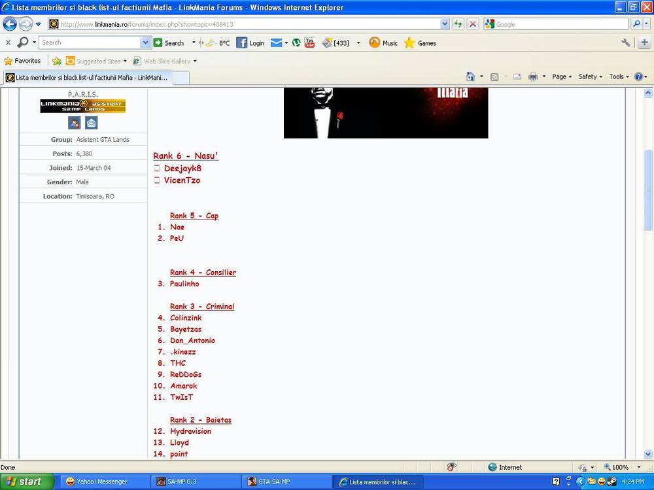The image size is (654, 490).
Task: Open P.A.R.I.S. user profile icon
Action: pos(75,123)
